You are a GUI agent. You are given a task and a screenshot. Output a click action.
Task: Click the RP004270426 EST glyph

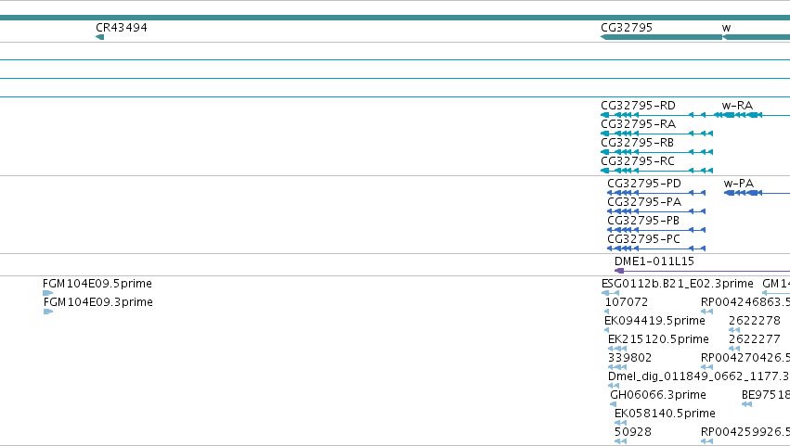pos(706,367)
